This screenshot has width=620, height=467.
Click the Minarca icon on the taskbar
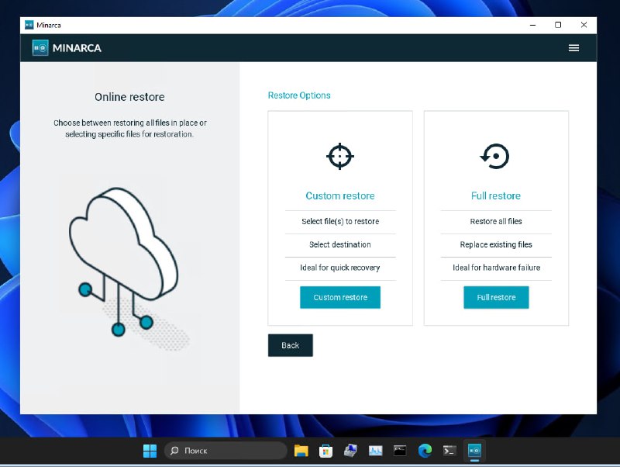click(x=474, y=451)
